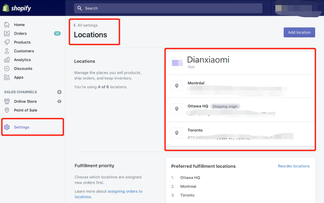The height and width of the screenshot is (203, 324).
Task: Click the Shipping origin badge
Action: (225, 106)
